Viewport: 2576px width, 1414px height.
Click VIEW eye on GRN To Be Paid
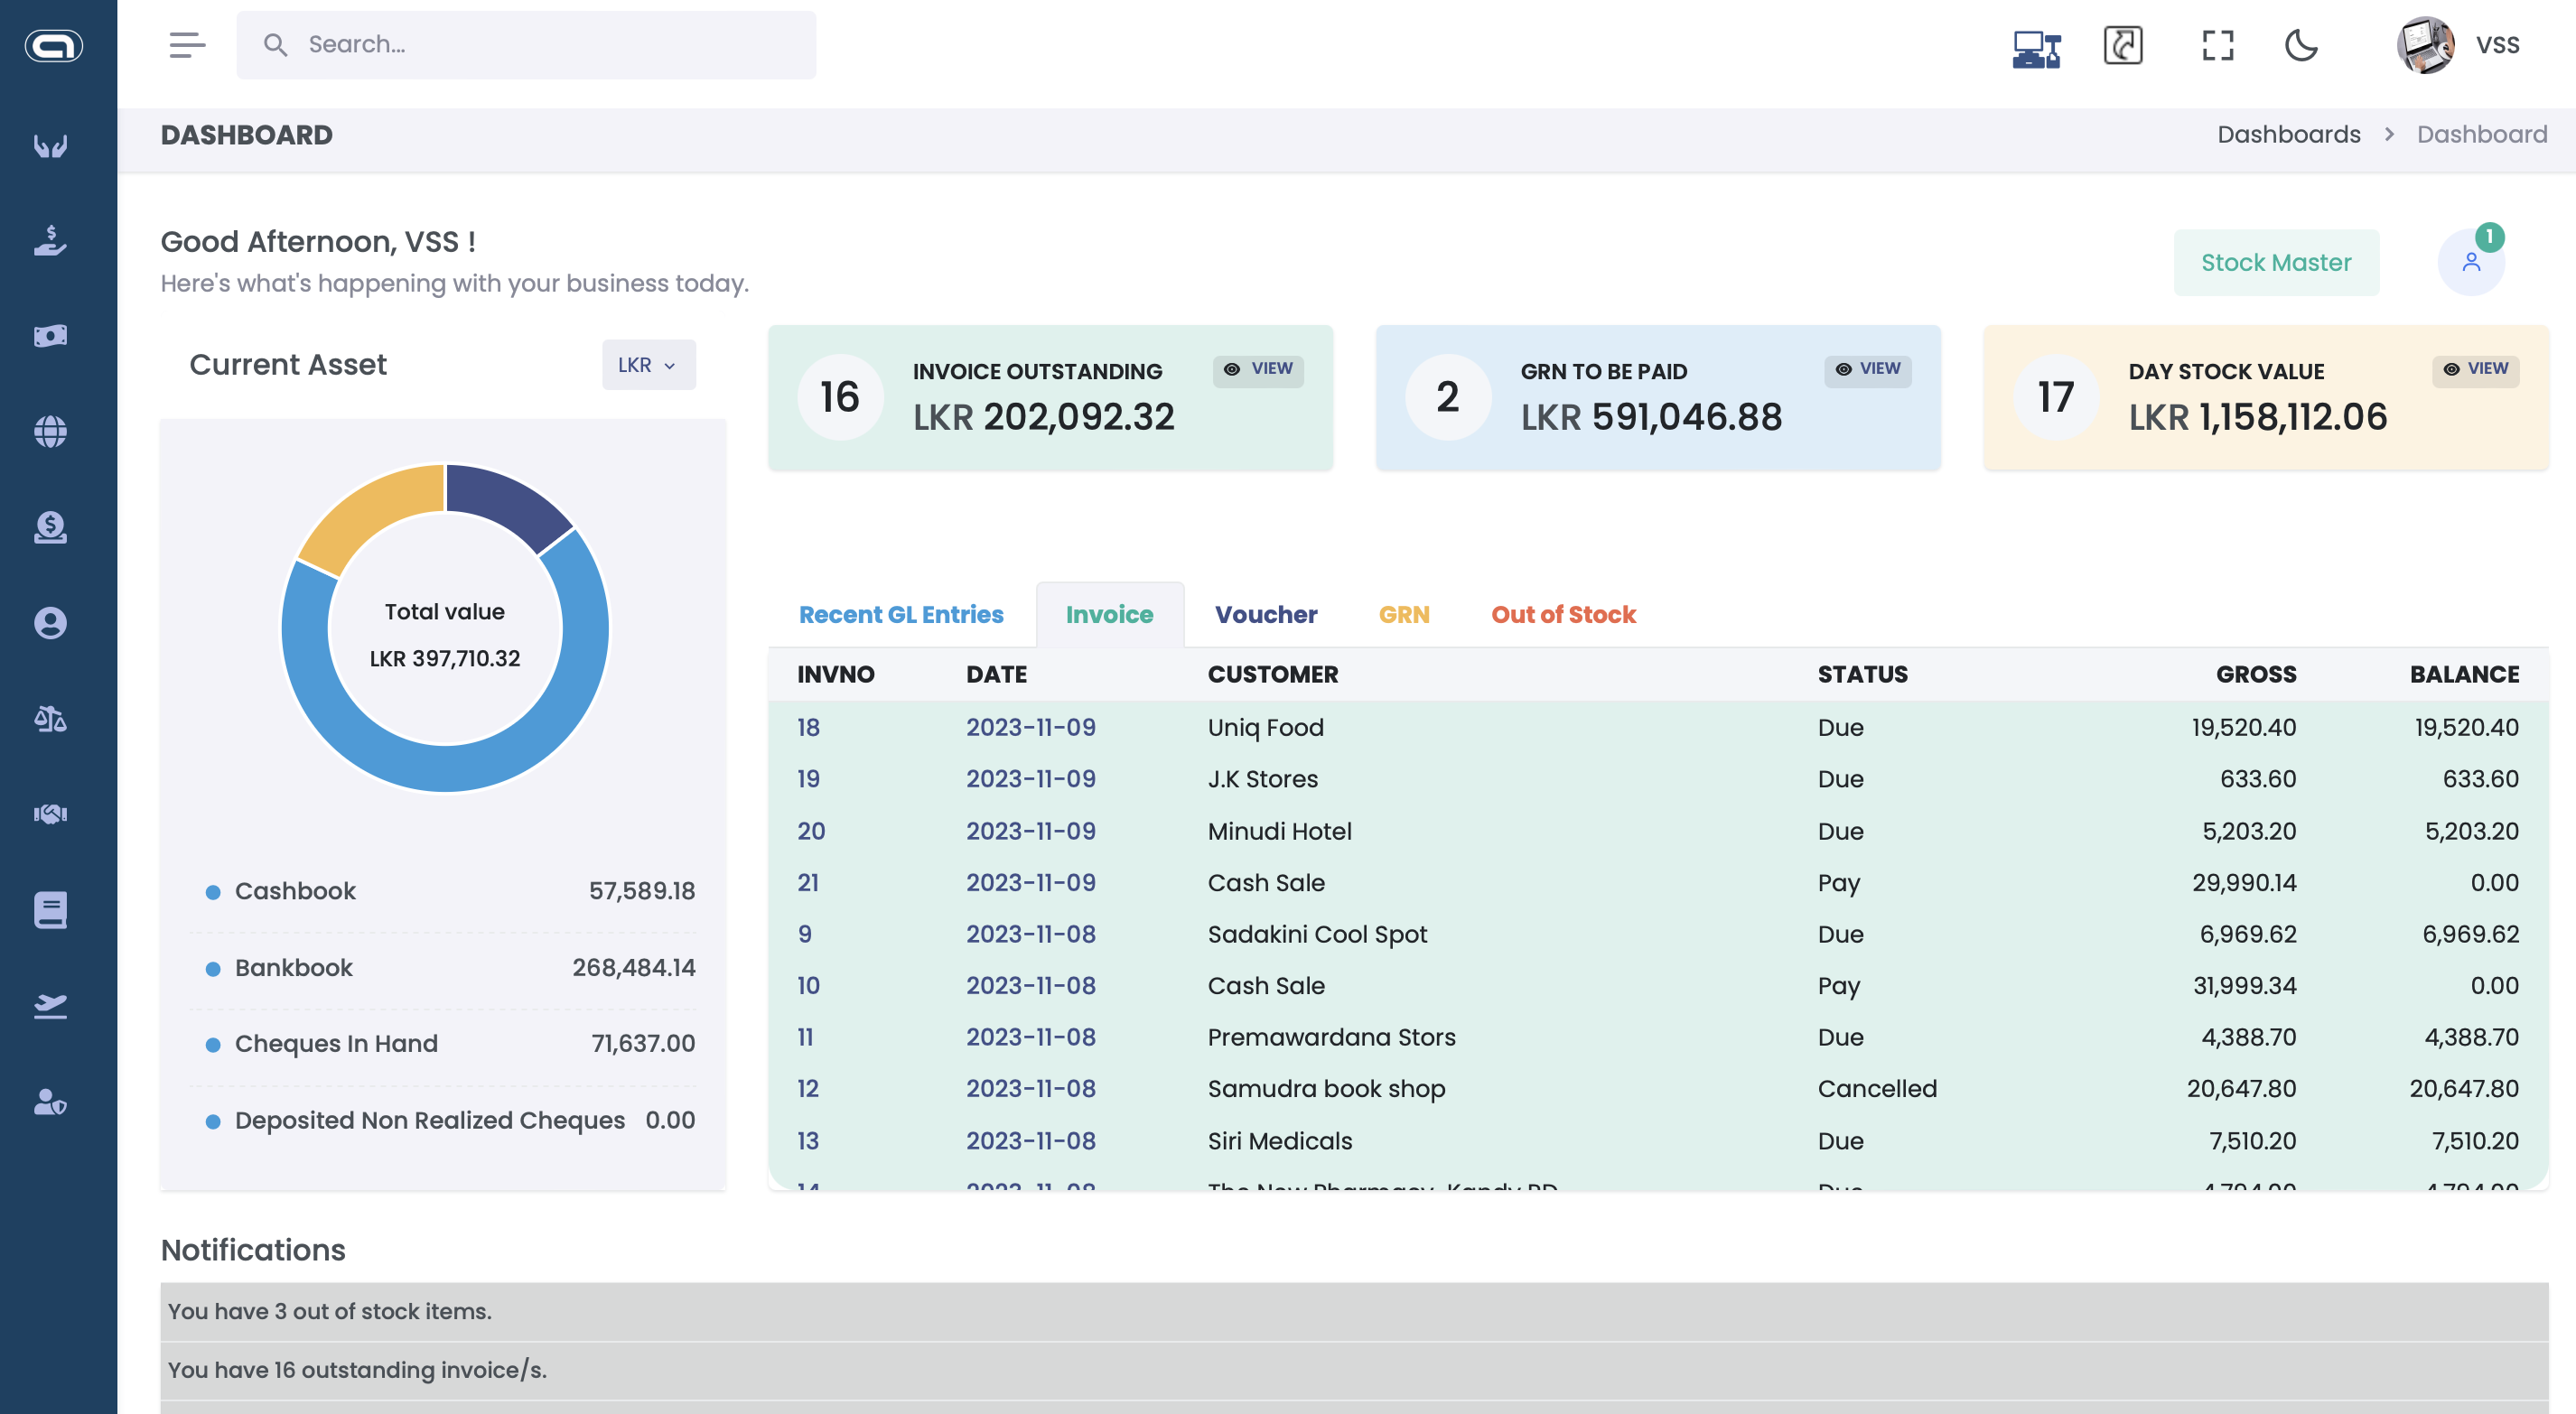pos(1867,369)
